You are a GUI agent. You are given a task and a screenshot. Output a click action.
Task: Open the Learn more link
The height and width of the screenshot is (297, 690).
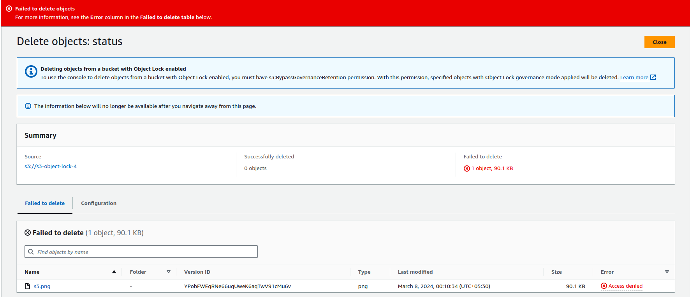634,77
